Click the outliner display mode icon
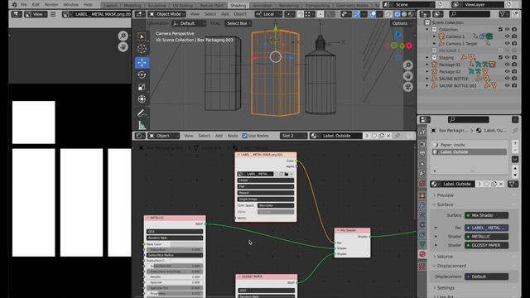The image size is (530, 298). pyautogui.click(x=437, y=14)
